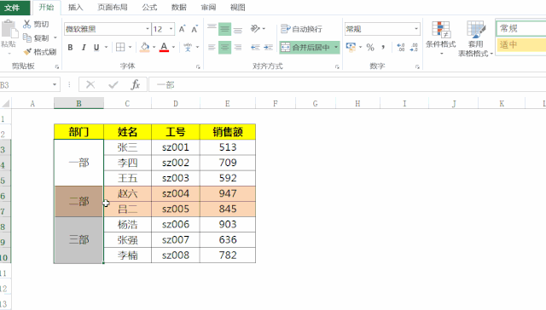546x310 pixels.
Task: Toggle Italic formatting
Action: point(84,47)
